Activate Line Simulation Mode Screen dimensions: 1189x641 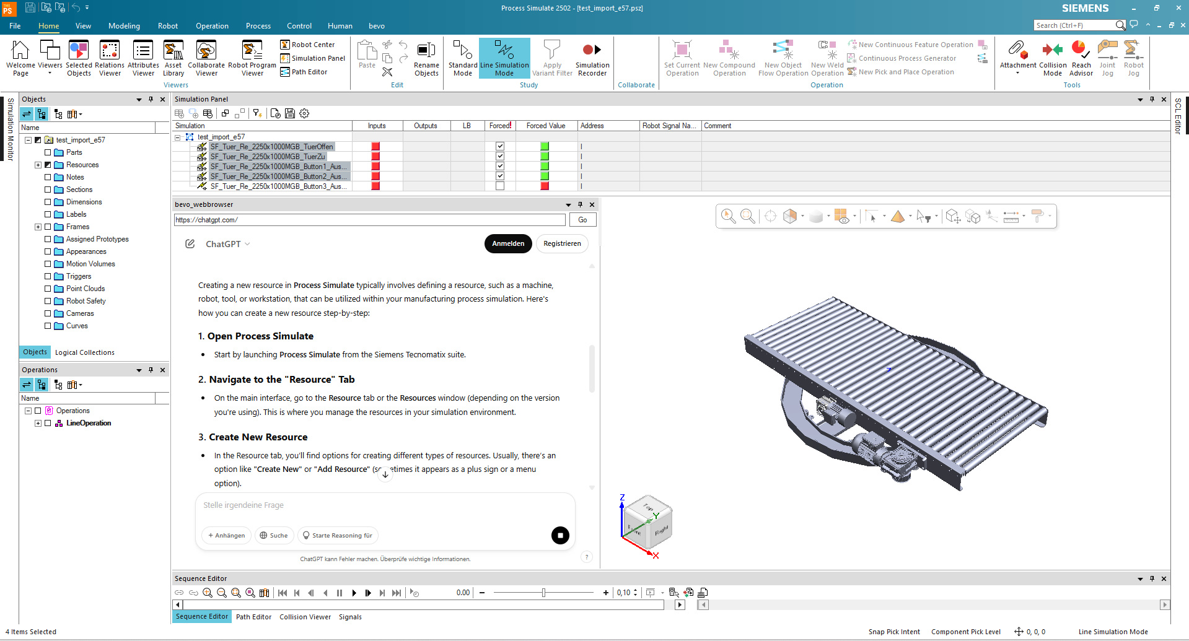tap(504, 59)
